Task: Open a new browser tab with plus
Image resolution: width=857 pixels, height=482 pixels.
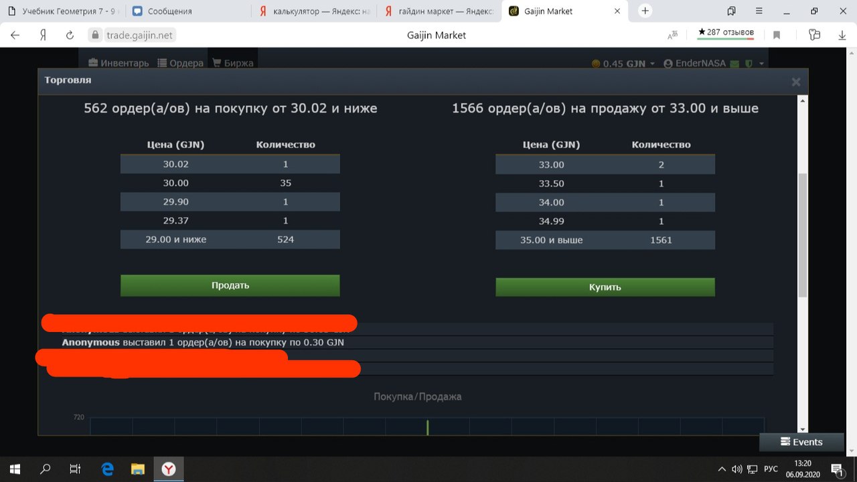Action: (x=645, y=11)
